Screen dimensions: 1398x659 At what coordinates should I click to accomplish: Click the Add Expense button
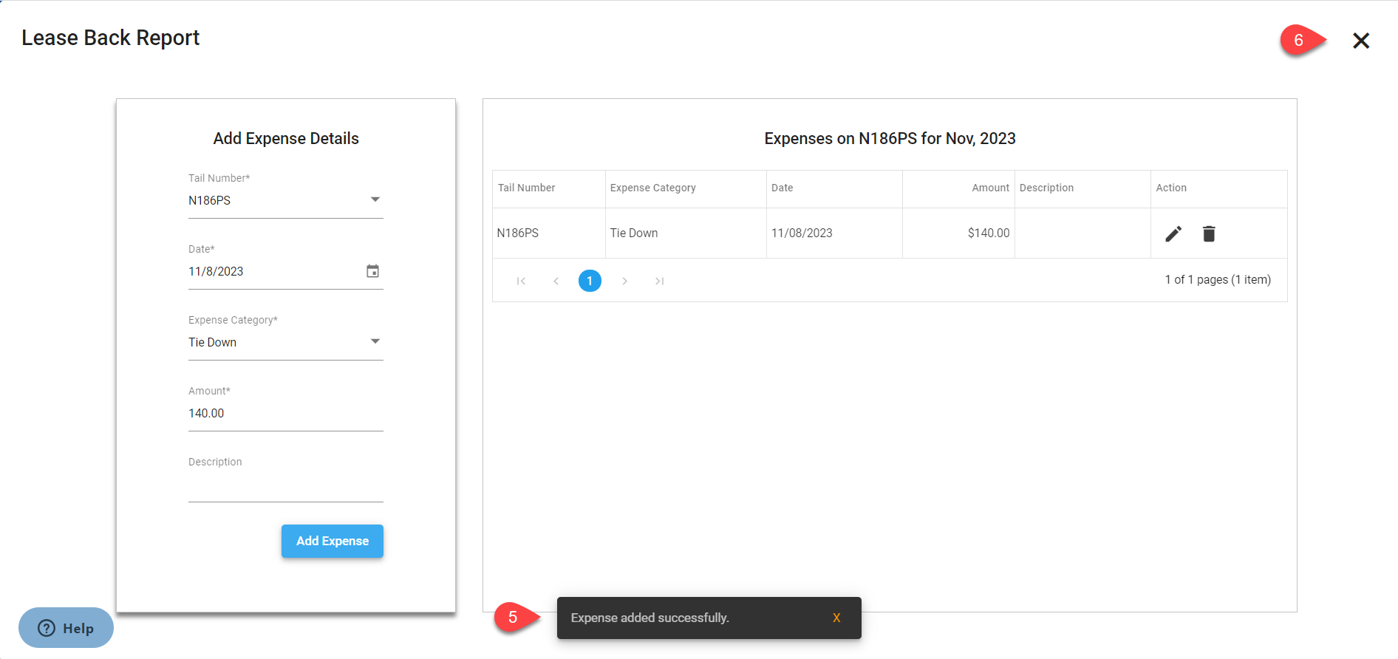click(x=333, y=542)
